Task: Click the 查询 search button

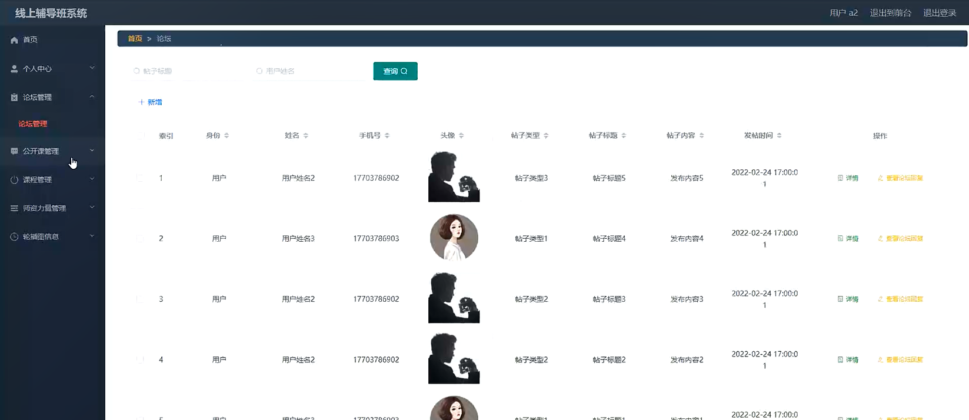Action: (x=395, y=71)
